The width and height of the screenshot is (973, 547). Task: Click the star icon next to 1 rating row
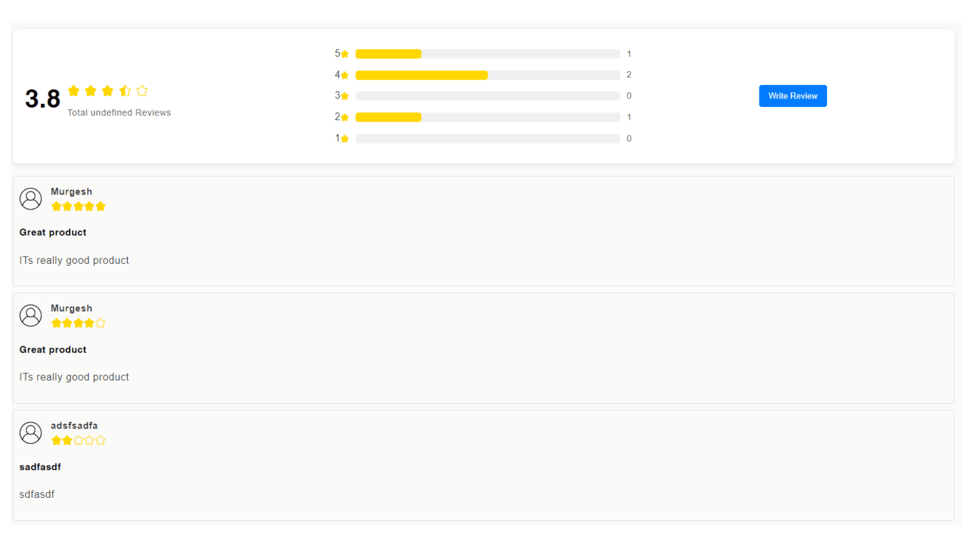[x=345, y=139]
